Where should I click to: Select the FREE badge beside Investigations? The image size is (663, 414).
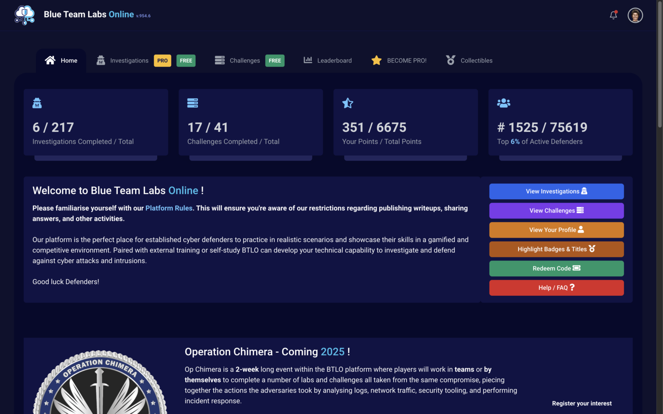(186, 61)
